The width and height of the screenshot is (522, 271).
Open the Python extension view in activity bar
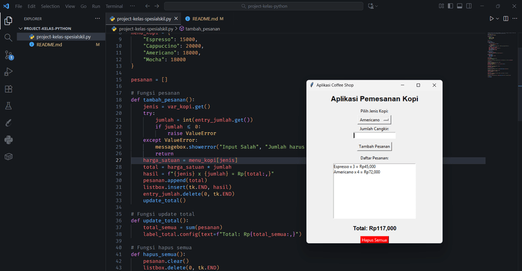point(8,140)
